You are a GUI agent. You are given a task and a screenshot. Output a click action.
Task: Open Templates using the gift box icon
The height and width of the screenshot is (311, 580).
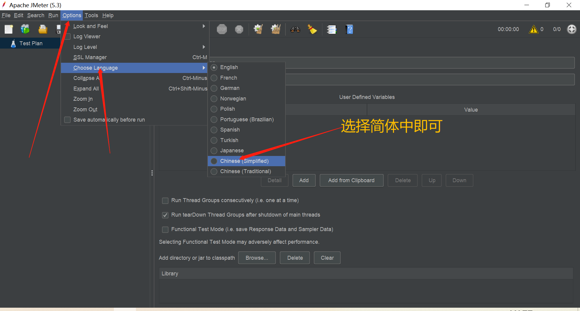25,29
